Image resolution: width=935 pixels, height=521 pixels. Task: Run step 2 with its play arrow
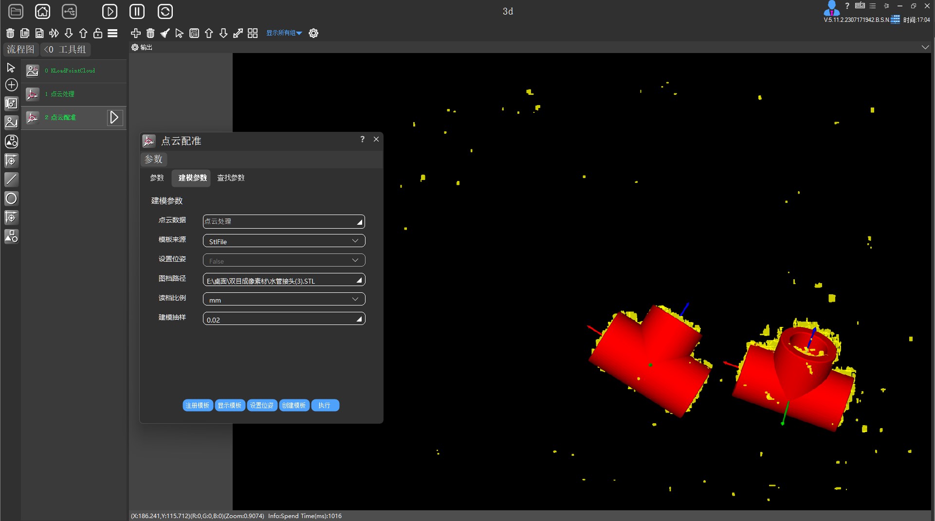point(114,117)
